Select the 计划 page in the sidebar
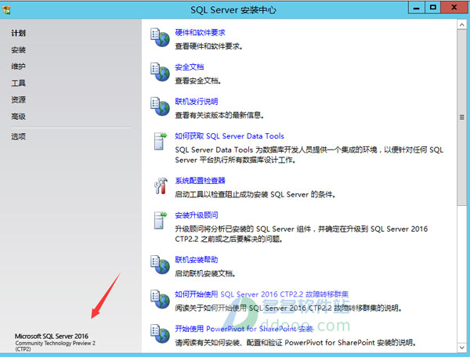The height and width of the screenshot is (357, 470). [x=18, y=33]
